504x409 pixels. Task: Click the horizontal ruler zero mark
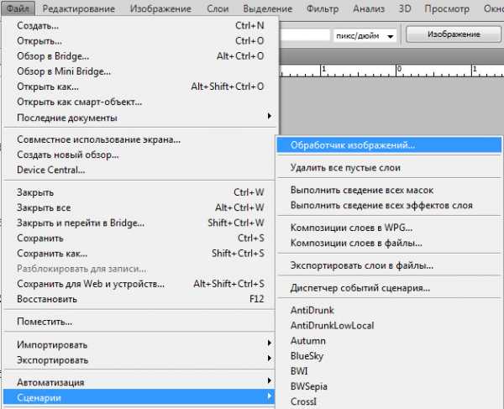pos(399,70)
